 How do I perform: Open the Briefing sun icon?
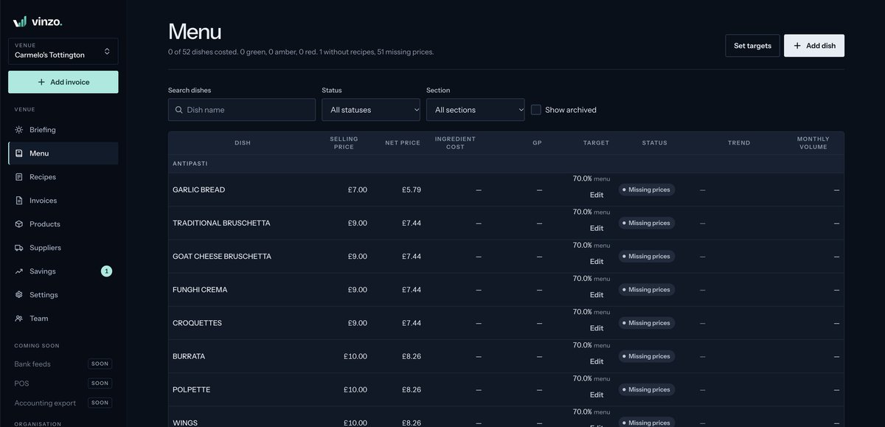[x=19, y=130]
